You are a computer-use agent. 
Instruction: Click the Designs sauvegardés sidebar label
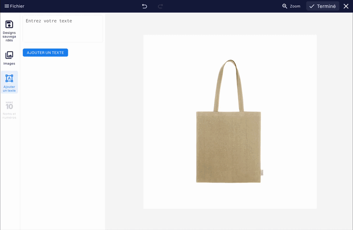[x=9, y=36]
